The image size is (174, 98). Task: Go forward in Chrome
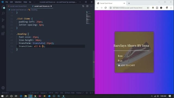point(101,8)
